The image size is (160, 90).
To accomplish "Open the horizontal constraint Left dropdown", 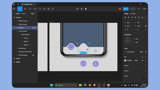I will click(x=136, y=39).
